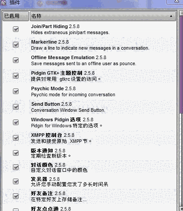Viewport: 183px width, 211px height.
Task: Toggle the Send Button plugin checkbox
Action: (x=16, y=107)
